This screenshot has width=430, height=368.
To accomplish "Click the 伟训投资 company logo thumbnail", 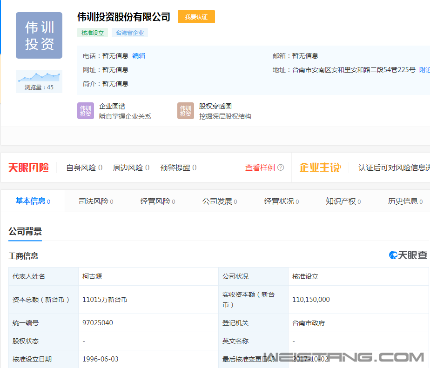I will click(x=39, y=35).
